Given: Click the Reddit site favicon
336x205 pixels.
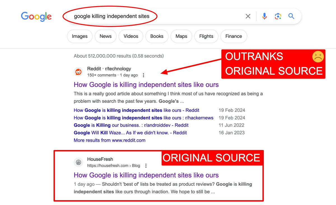Looking at the screenshot, I should coord(78,72).
